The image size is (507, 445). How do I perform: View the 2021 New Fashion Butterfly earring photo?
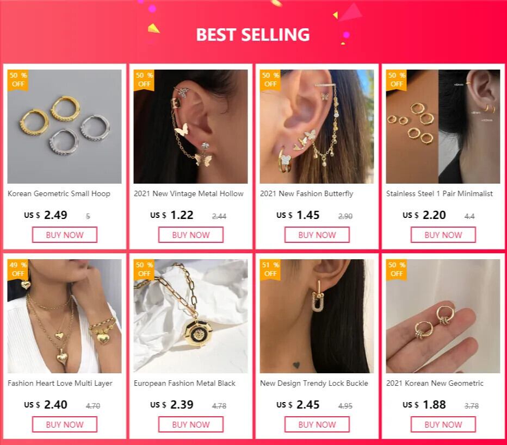tap(317, 127)
